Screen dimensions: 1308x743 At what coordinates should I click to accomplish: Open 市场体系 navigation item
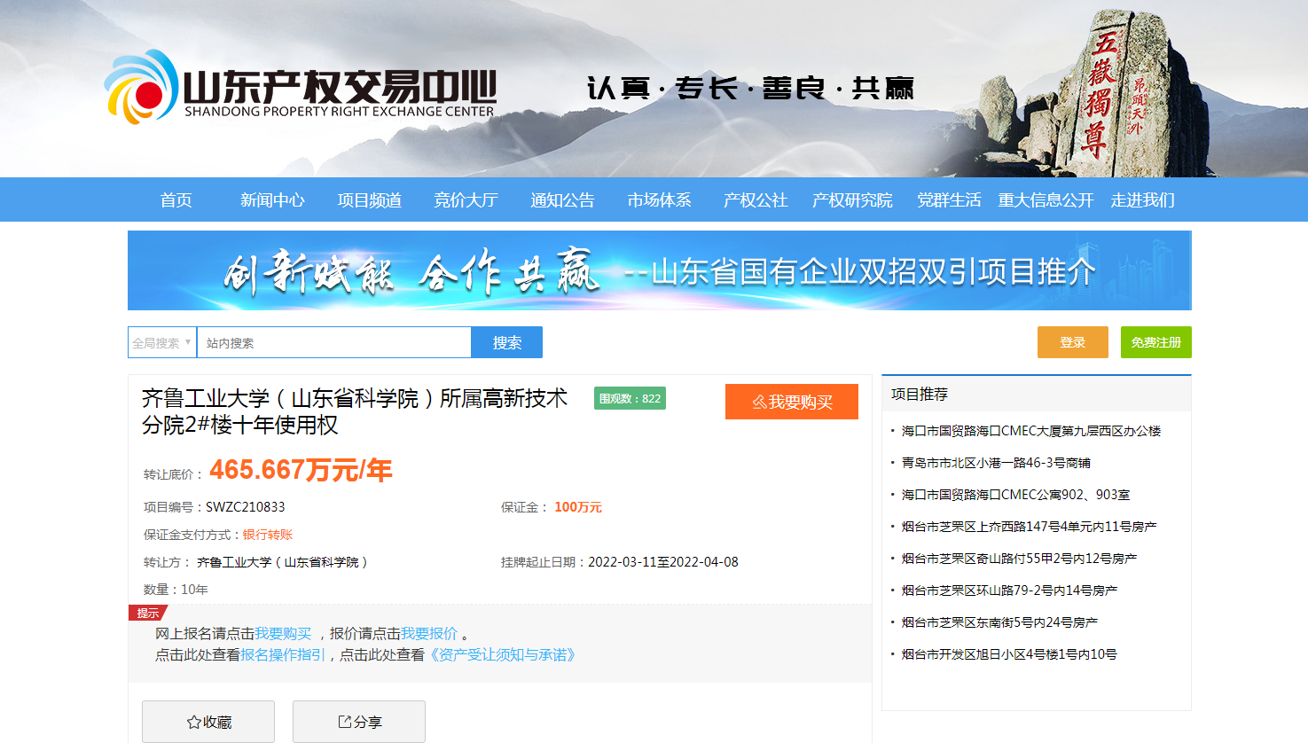coord(659,200)
